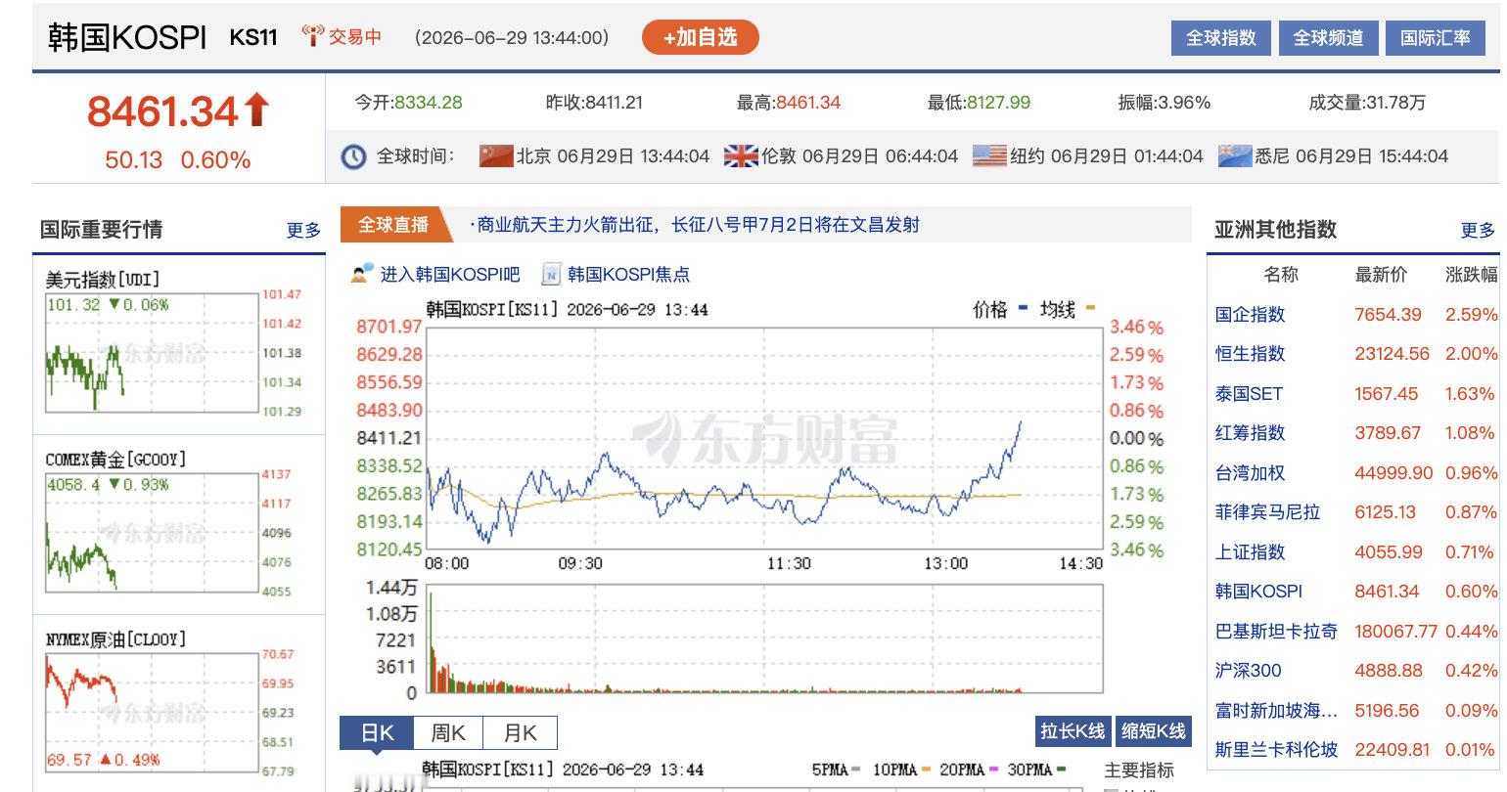Click 缩短K线 to shrink candlesticks
1507x792 pixels.
(1153, 731)
